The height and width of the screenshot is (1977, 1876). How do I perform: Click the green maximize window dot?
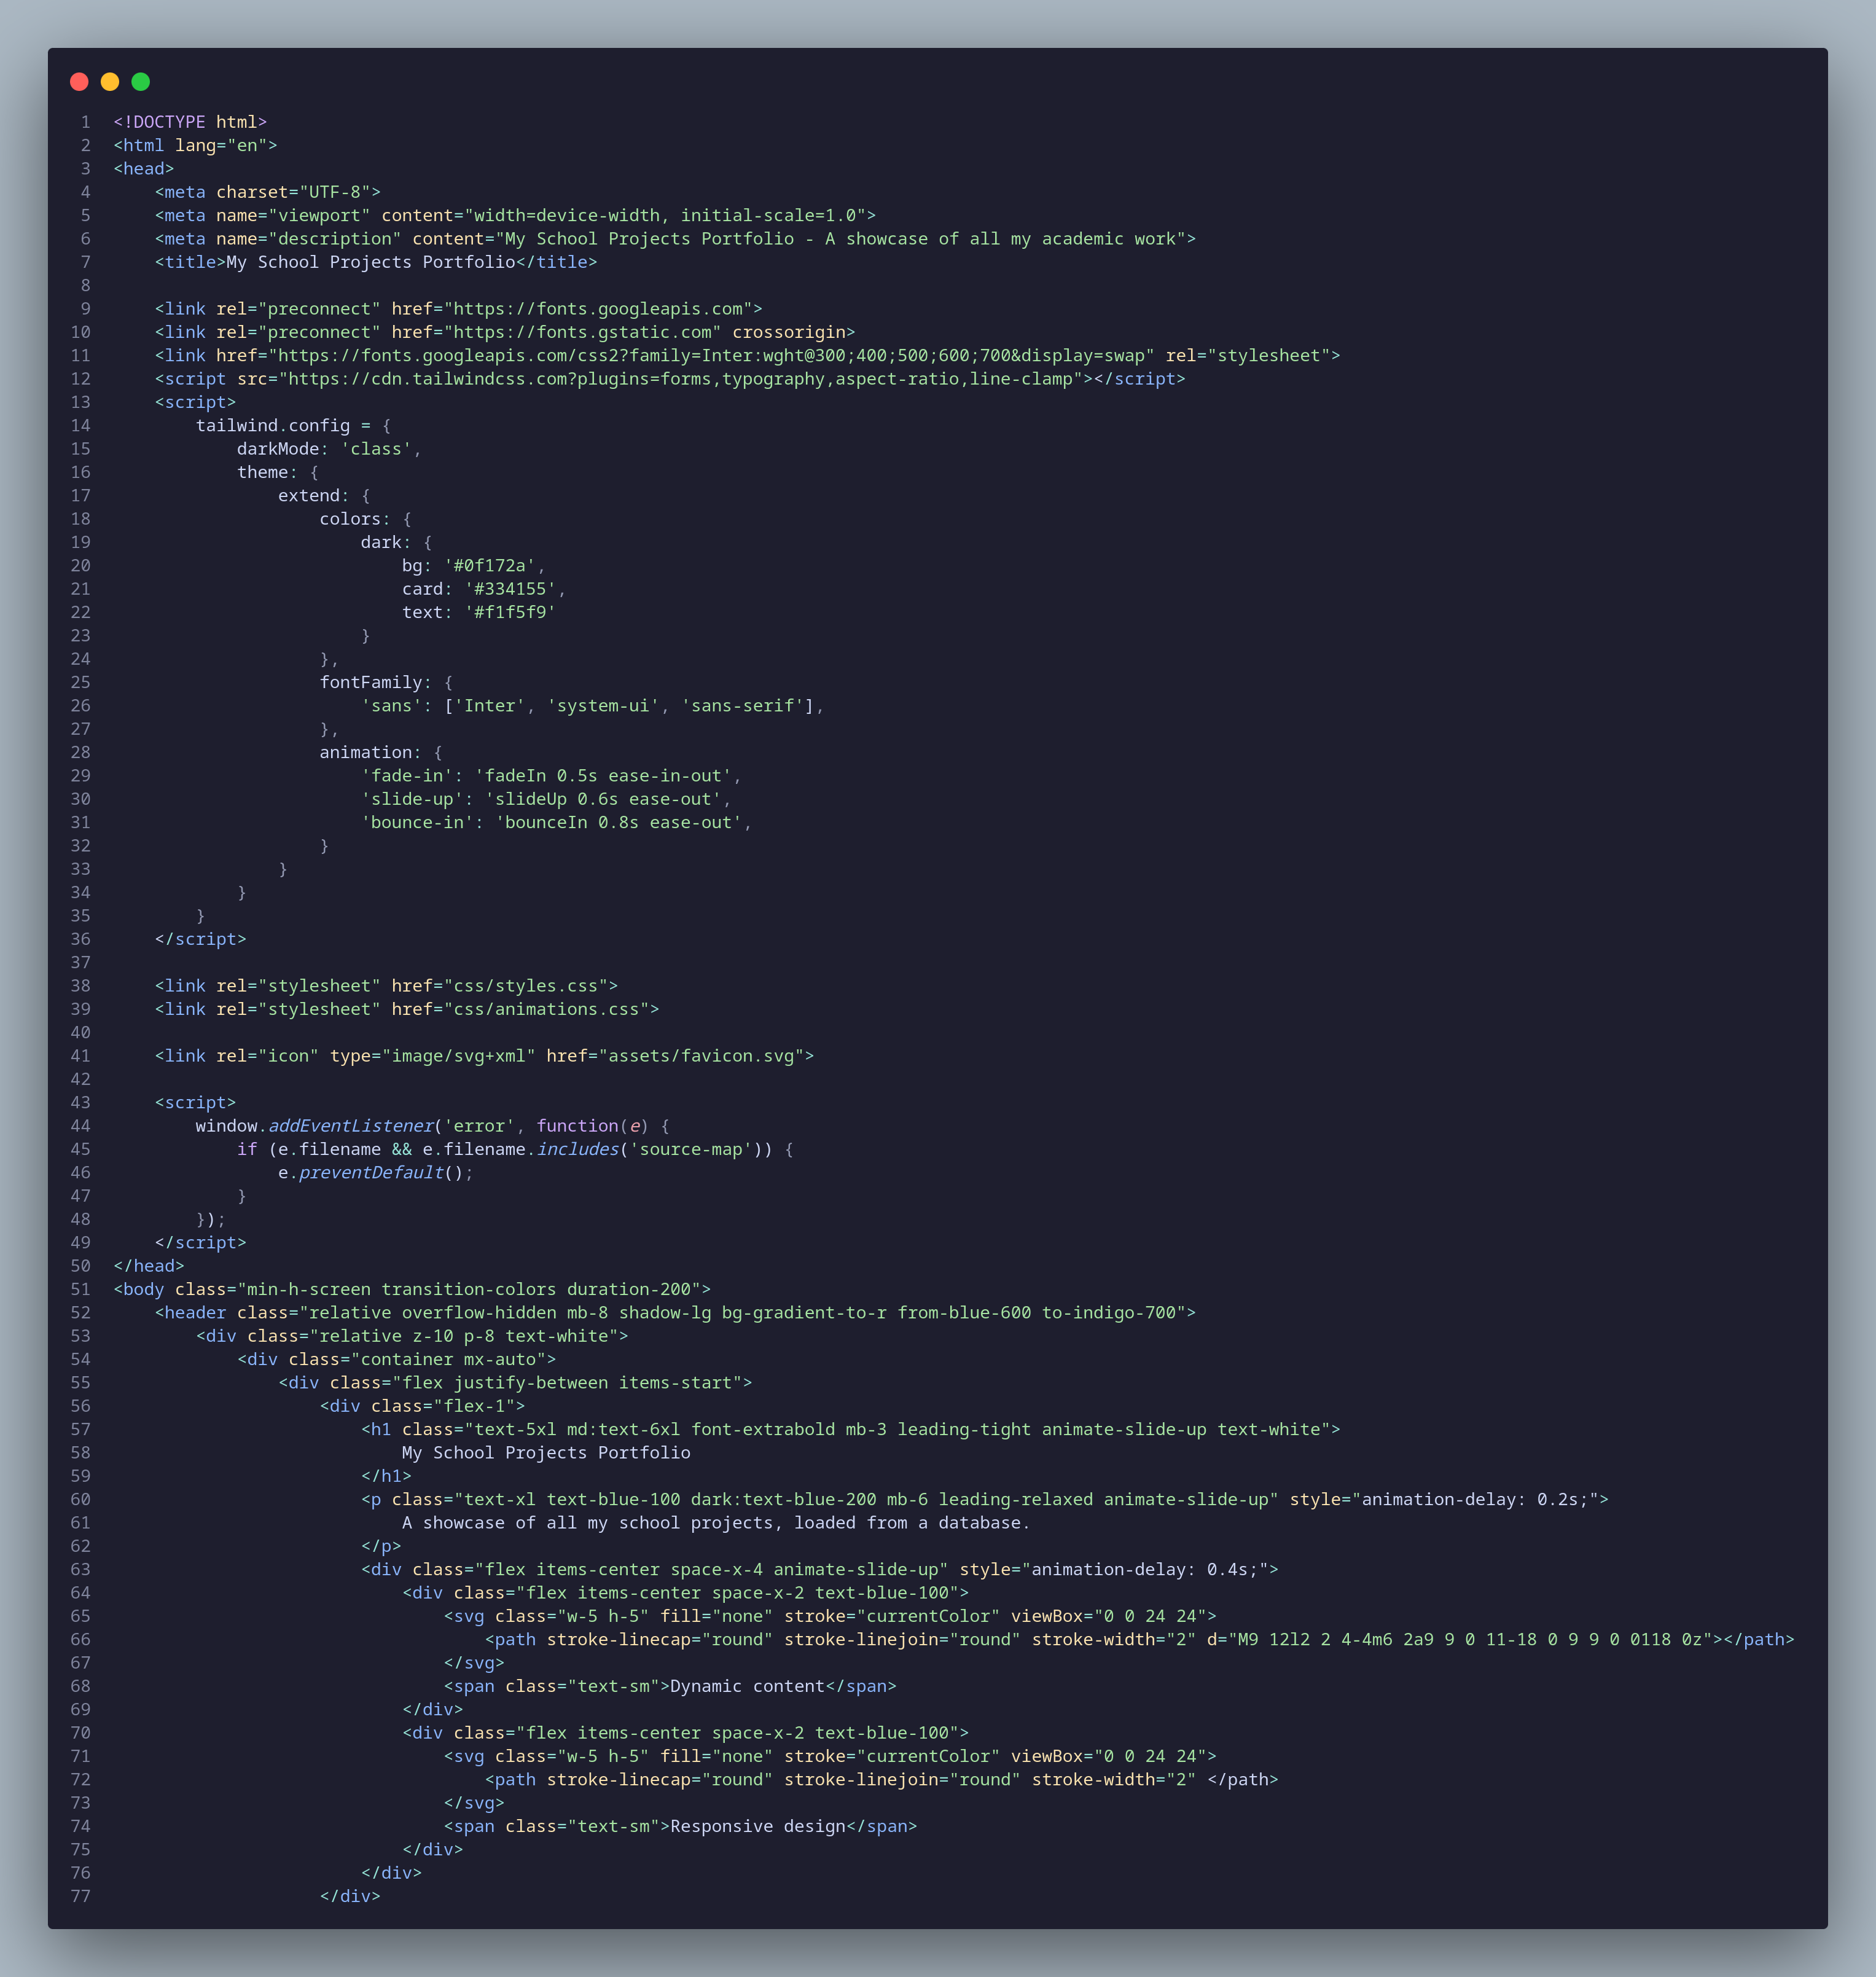point(141,82)
